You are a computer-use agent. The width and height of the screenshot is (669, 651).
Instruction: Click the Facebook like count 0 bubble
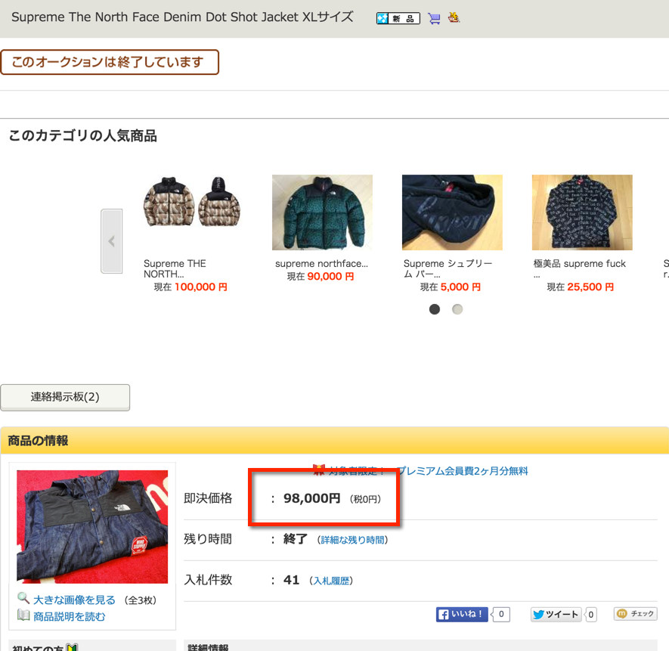coord(501,614)
